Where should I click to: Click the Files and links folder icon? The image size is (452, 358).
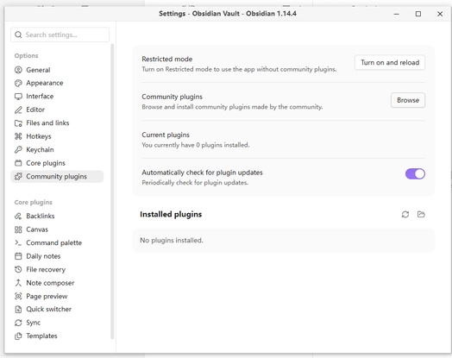18,123
